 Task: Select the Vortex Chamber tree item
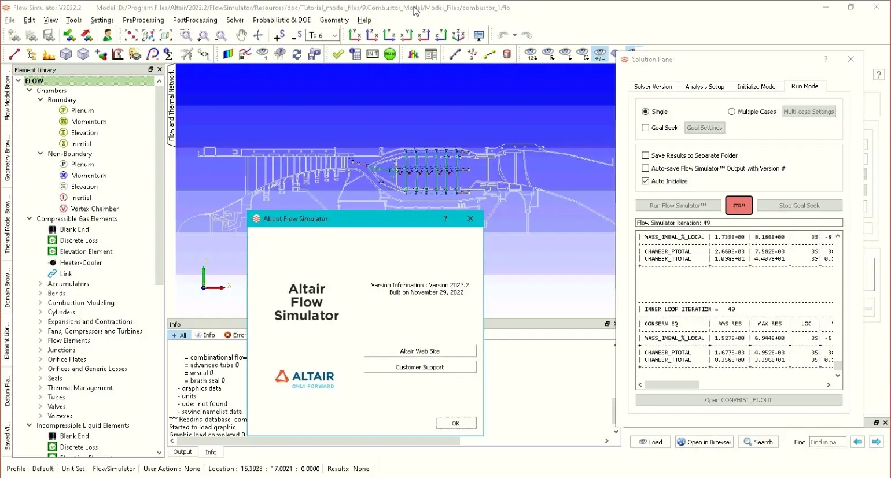click(94, 209)
